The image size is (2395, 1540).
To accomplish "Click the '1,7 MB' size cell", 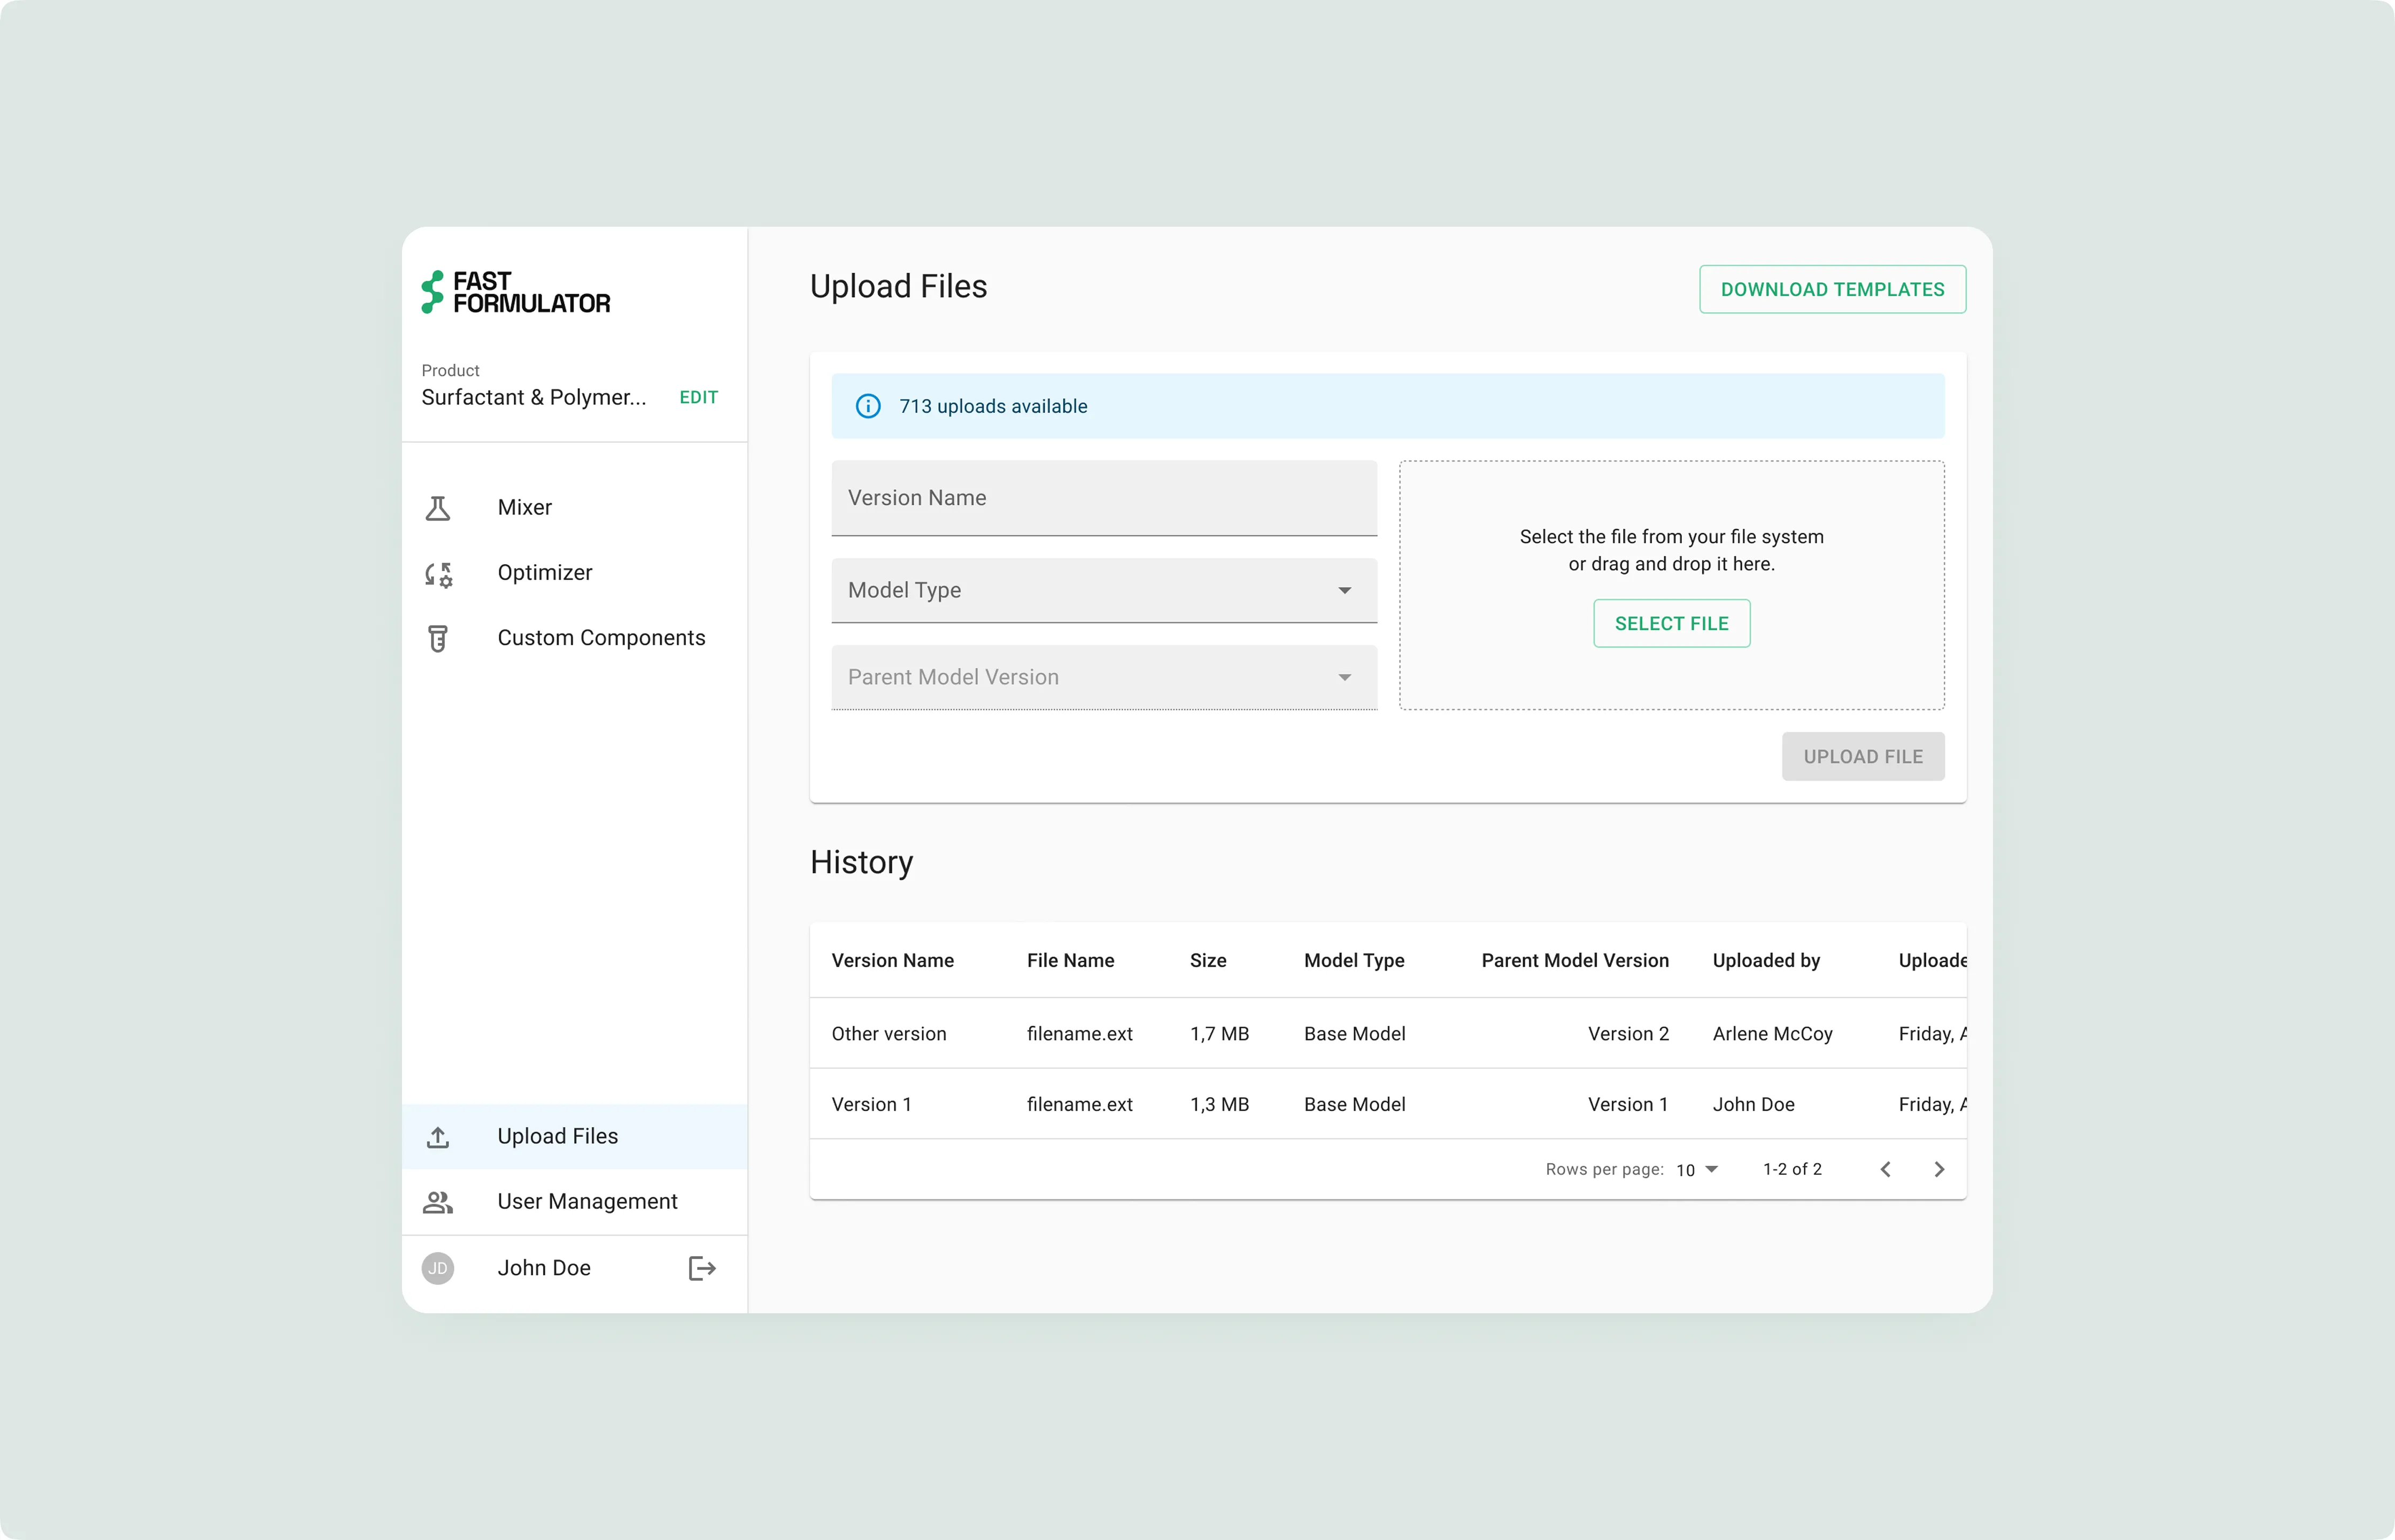I will [1218, 1033].
